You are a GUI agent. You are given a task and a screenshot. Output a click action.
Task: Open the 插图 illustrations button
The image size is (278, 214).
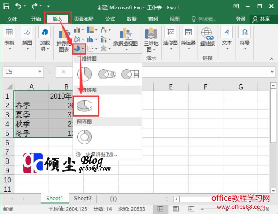(27, 38)
